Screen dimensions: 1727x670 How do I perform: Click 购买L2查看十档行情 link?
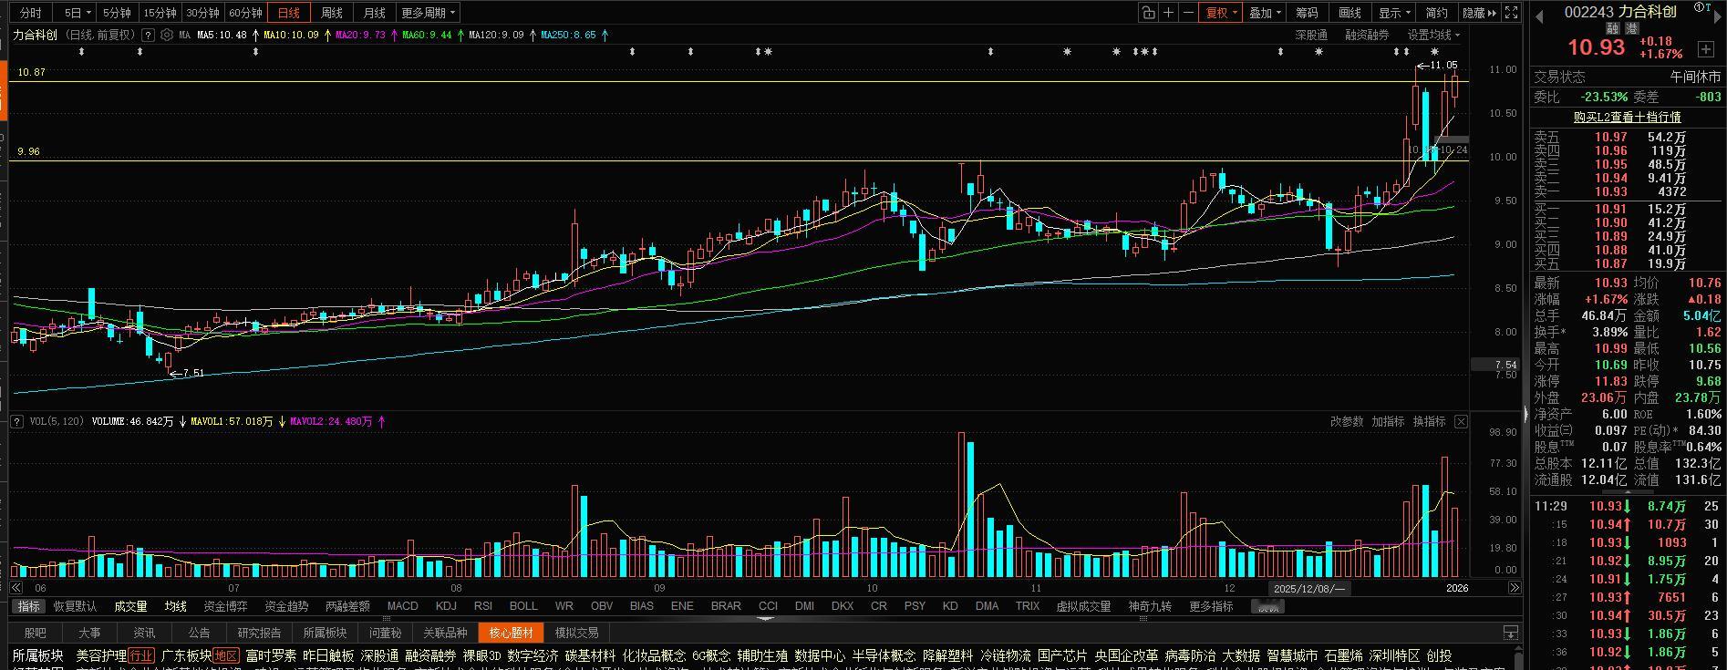(x=1628, y=117)
